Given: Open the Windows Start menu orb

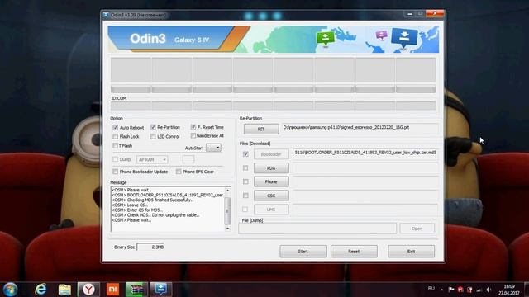Looking at the screenshot, I should point(10,290).
